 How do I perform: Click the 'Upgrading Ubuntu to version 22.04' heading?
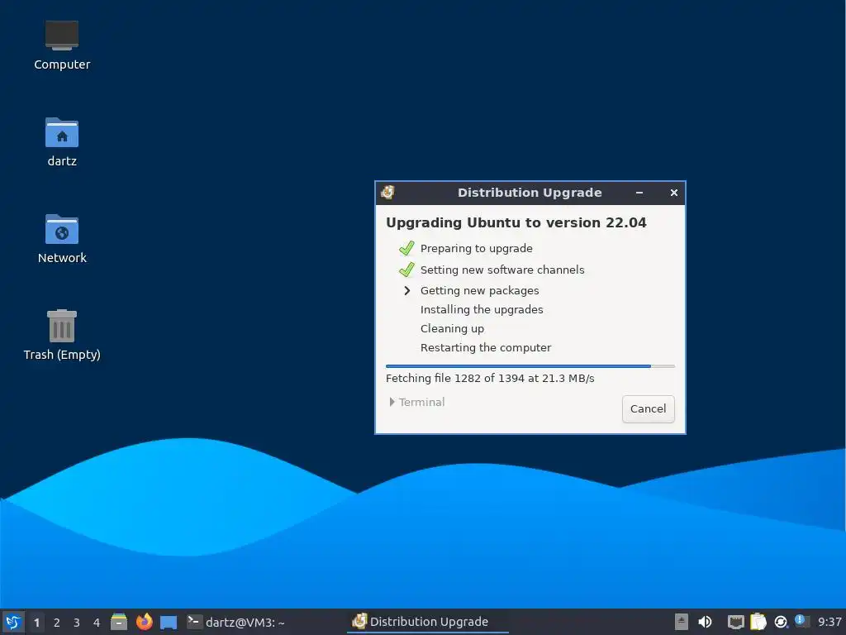point(516,222)
